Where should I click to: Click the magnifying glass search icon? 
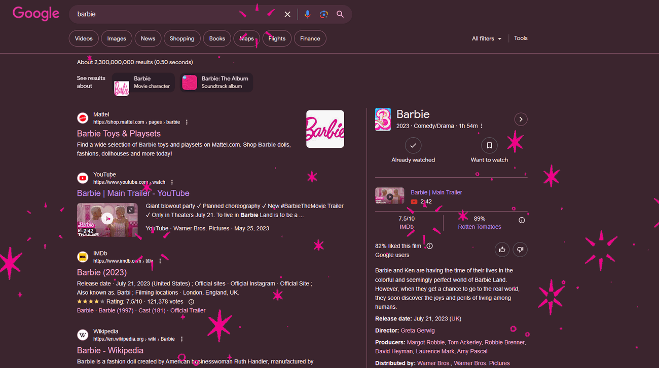click(x=340, y=14)
